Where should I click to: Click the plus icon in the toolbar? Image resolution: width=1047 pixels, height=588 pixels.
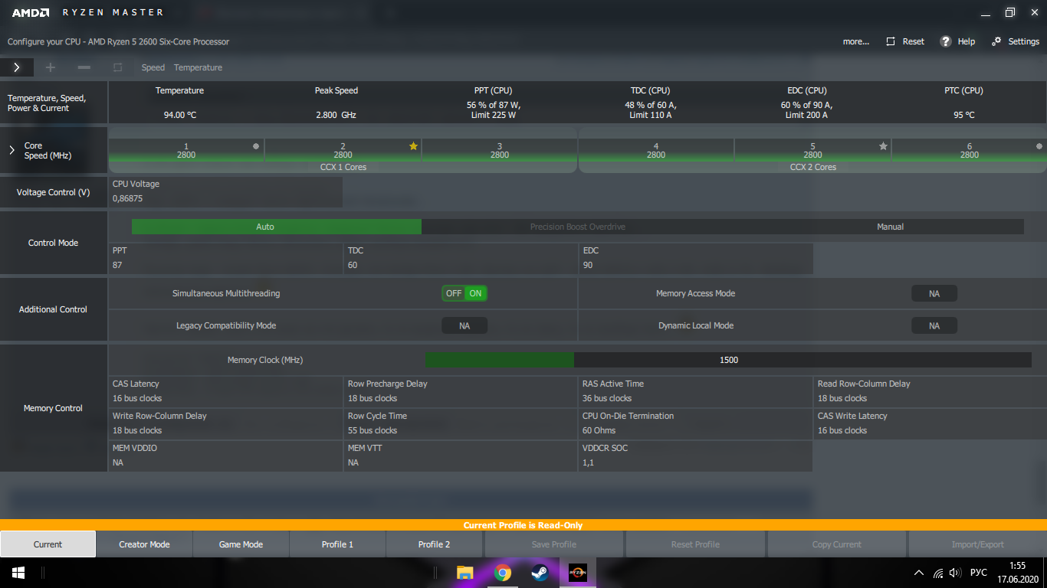[x=51, y=67]
